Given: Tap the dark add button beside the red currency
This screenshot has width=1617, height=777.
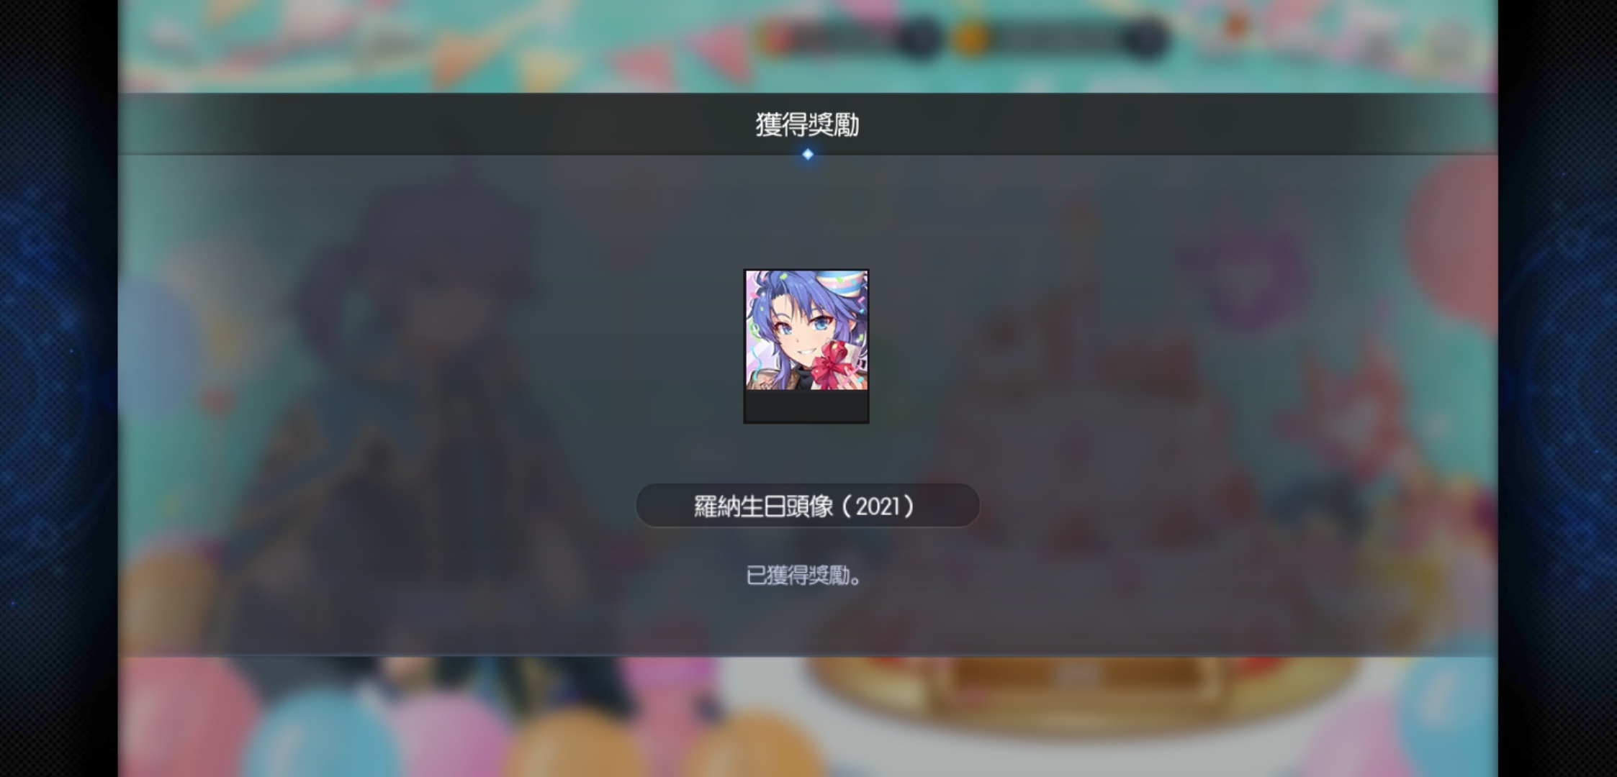Looking at the screenshot, I should 919,38.
